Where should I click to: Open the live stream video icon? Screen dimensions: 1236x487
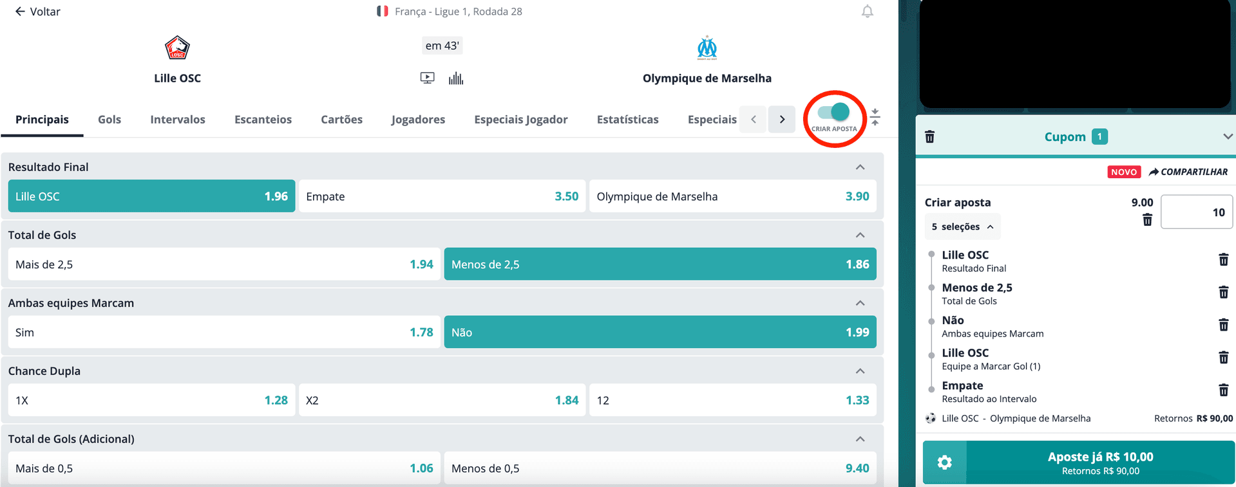427,78
